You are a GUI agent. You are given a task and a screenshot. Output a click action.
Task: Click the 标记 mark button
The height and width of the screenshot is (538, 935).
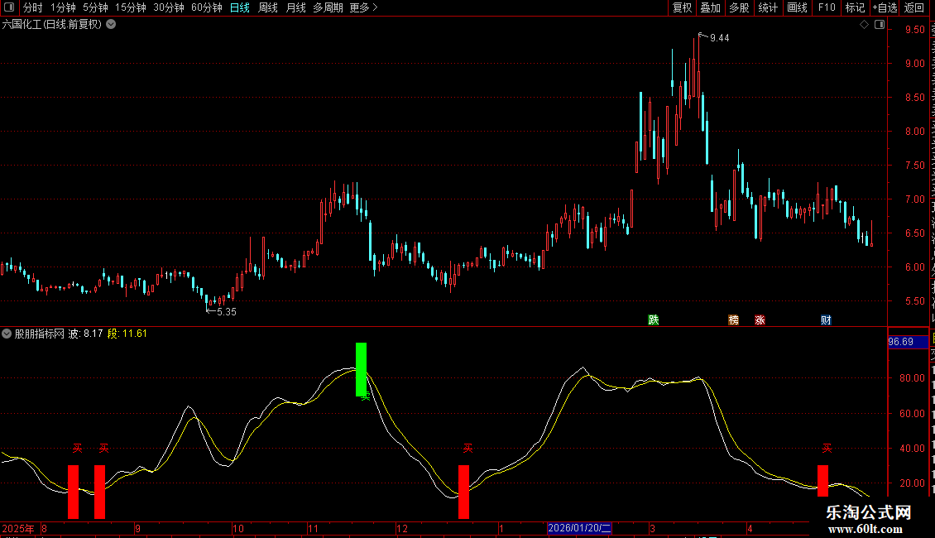point(855,7)
